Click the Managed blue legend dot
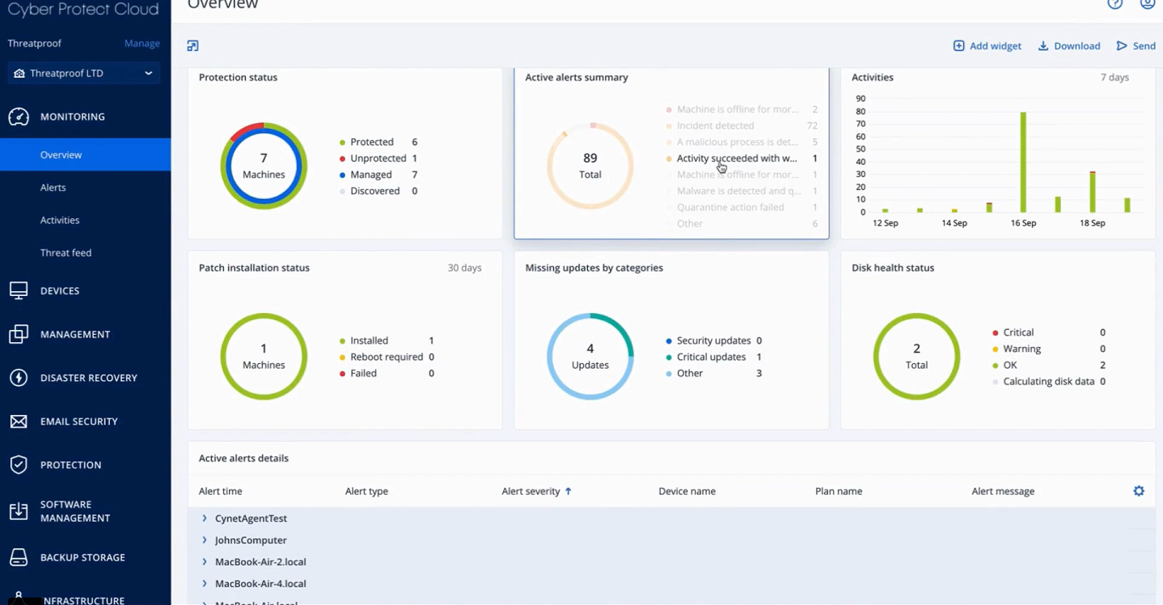1163x605 pixels. tap(343, 175)
